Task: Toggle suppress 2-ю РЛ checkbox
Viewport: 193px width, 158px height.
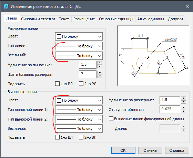Action: point(81,84)
